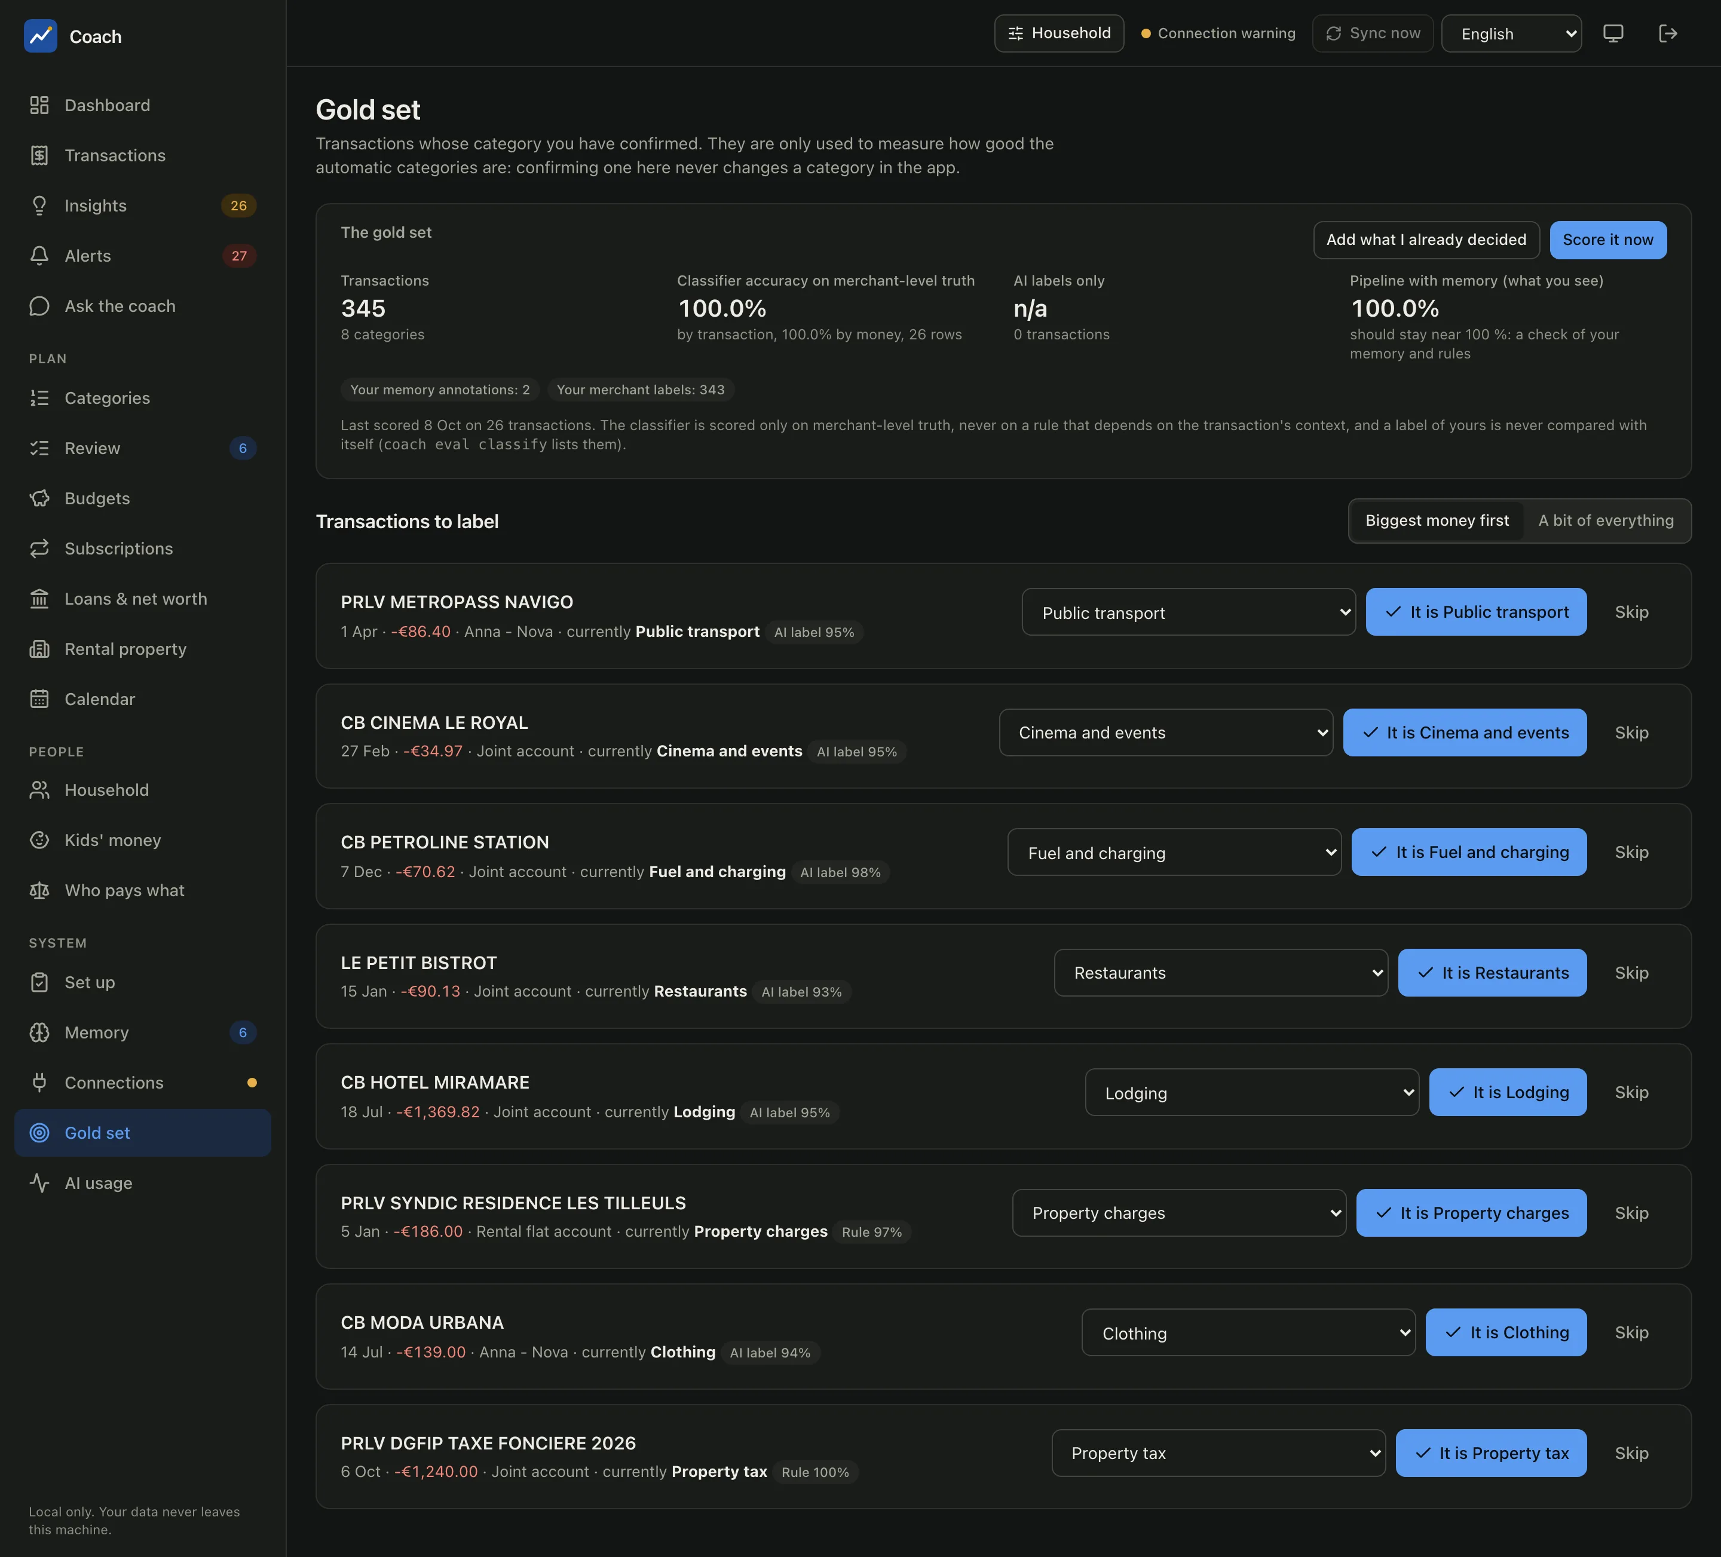Click Sync now button
The image size is (1721, 1557).
pos(1372,33)
